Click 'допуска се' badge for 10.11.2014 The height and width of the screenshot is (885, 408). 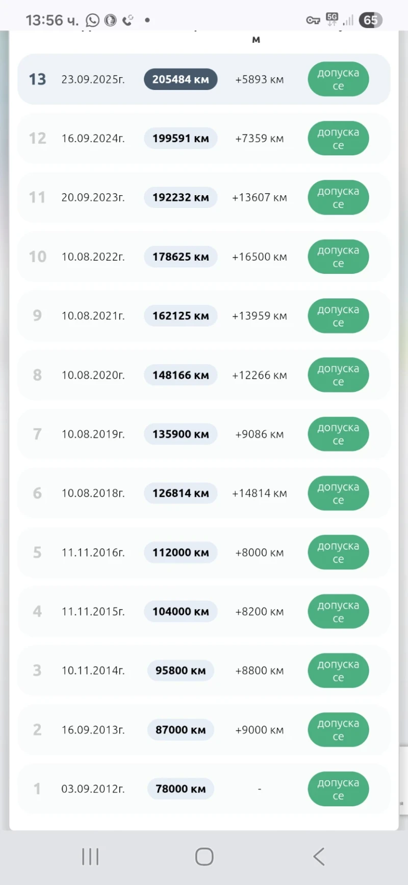click(338, 670)
